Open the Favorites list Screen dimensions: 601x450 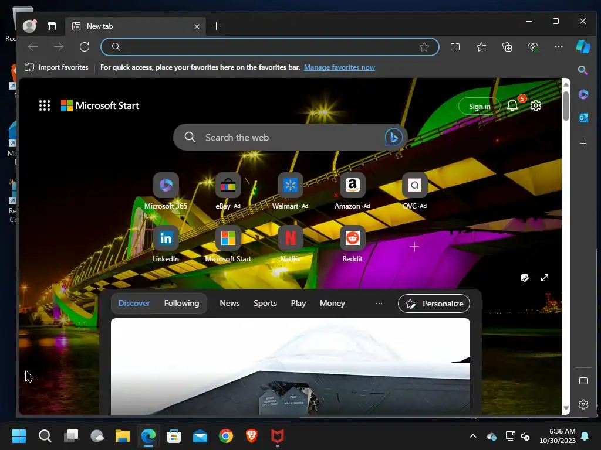tap(481, 47)
